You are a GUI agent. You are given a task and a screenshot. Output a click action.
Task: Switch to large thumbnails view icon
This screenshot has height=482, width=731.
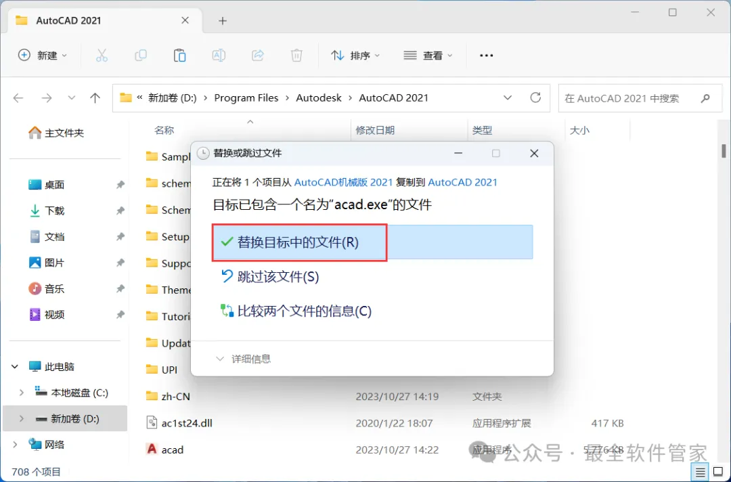(718, 473)
